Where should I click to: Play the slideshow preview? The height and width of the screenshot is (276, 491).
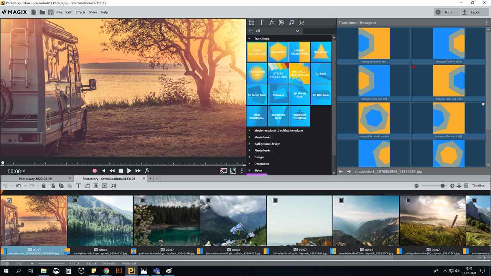click(x=129, y=171)
